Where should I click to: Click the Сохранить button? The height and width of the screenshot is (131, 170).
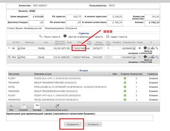73,125
